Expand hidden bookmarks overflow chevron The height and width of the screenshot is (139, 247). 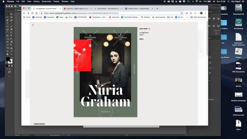(x=187, y=17)
